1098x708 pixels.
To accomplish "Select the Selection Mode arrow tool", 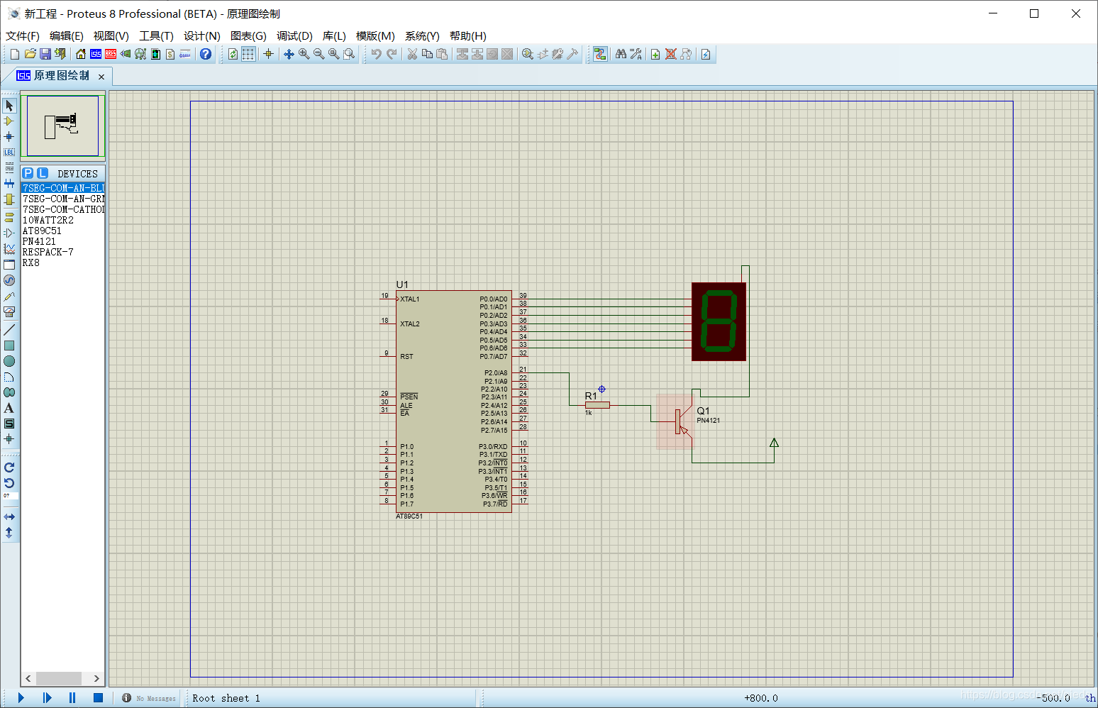I will click(9, 105).
